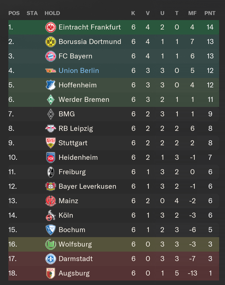Click the HOLD column header
The height and width of the screenshot is (285, 225).
pos(52,13)
